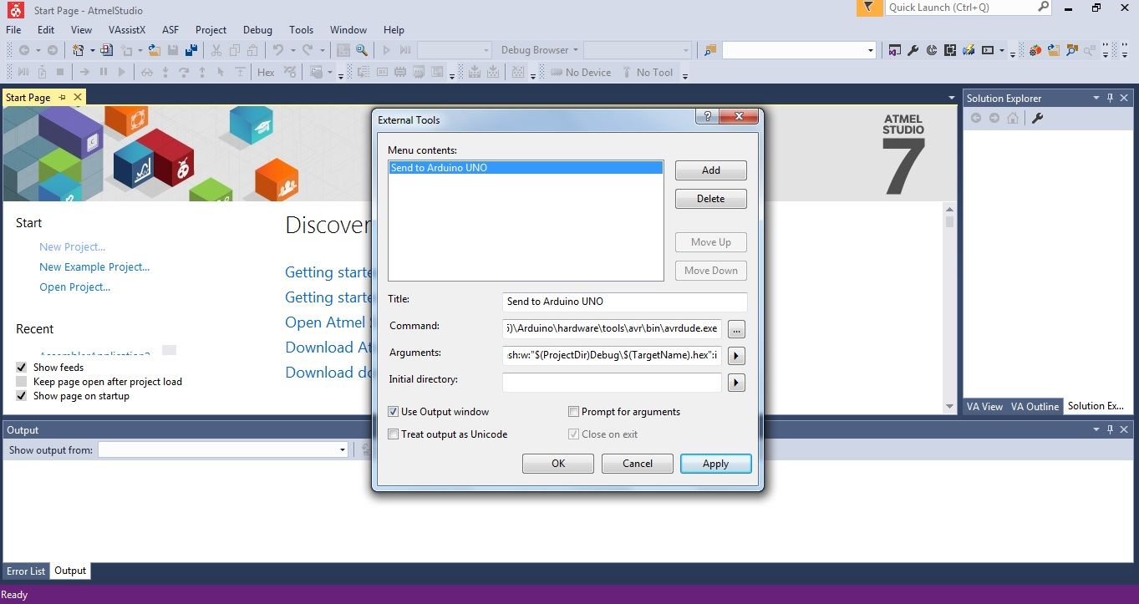1139x604 pixels.
Task: Start debugging with the green play icon
Action: click(x=387, y=50)
